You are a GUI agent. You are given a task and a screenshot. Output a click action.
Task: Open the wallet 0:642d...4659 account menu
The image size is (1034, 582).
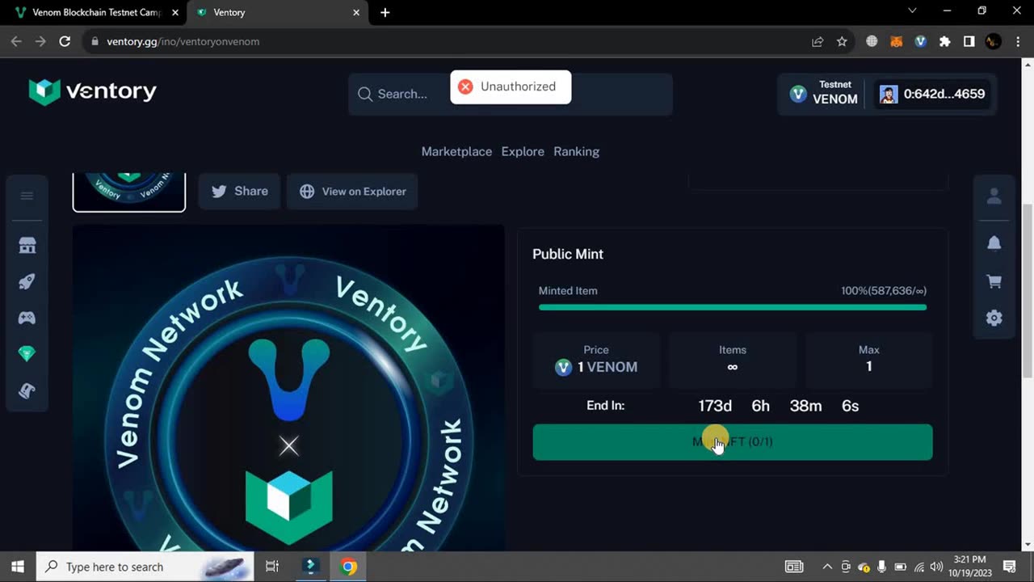[933, 94]
